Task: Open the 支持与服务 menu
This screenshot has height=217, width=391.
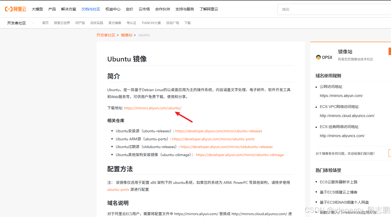Action: tap(185, 9)
